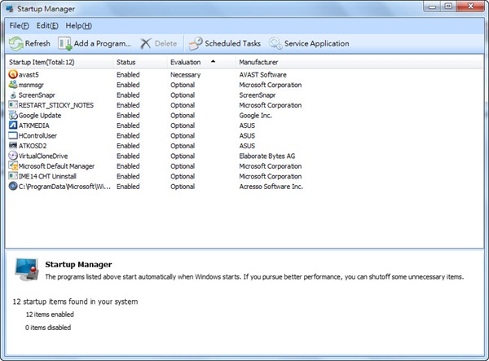
Task: Select the msnmsgr startup item icon
Action: pos(12,85)
